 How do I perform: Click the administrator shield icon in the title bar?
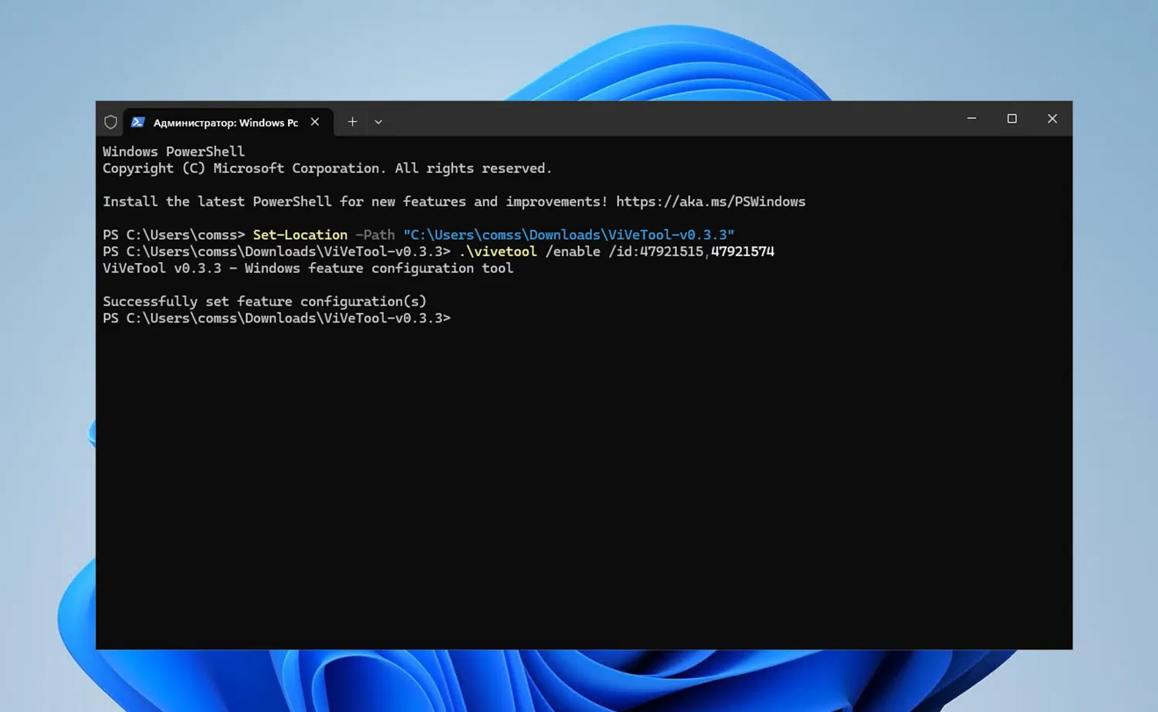pyautogui.click(x=110, y=122)
